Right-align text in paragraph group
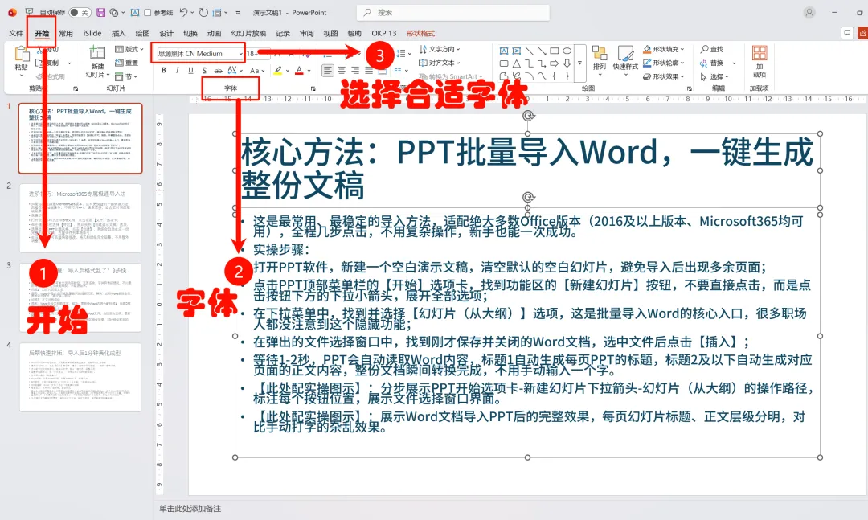The height and width of the screenshot is (520, 868). tap(355, 71)
